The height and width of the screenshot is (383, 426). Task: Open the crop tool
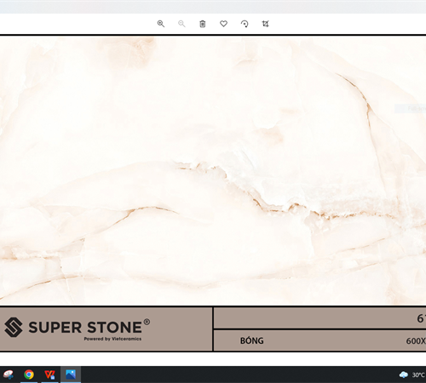pyautogui.click(x=265, y=24)
